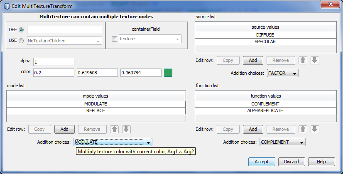Open the COMPLEMENT addition choices dropdown
The image size is (343, 174).
pyautogui.click(x=282, y=142)
